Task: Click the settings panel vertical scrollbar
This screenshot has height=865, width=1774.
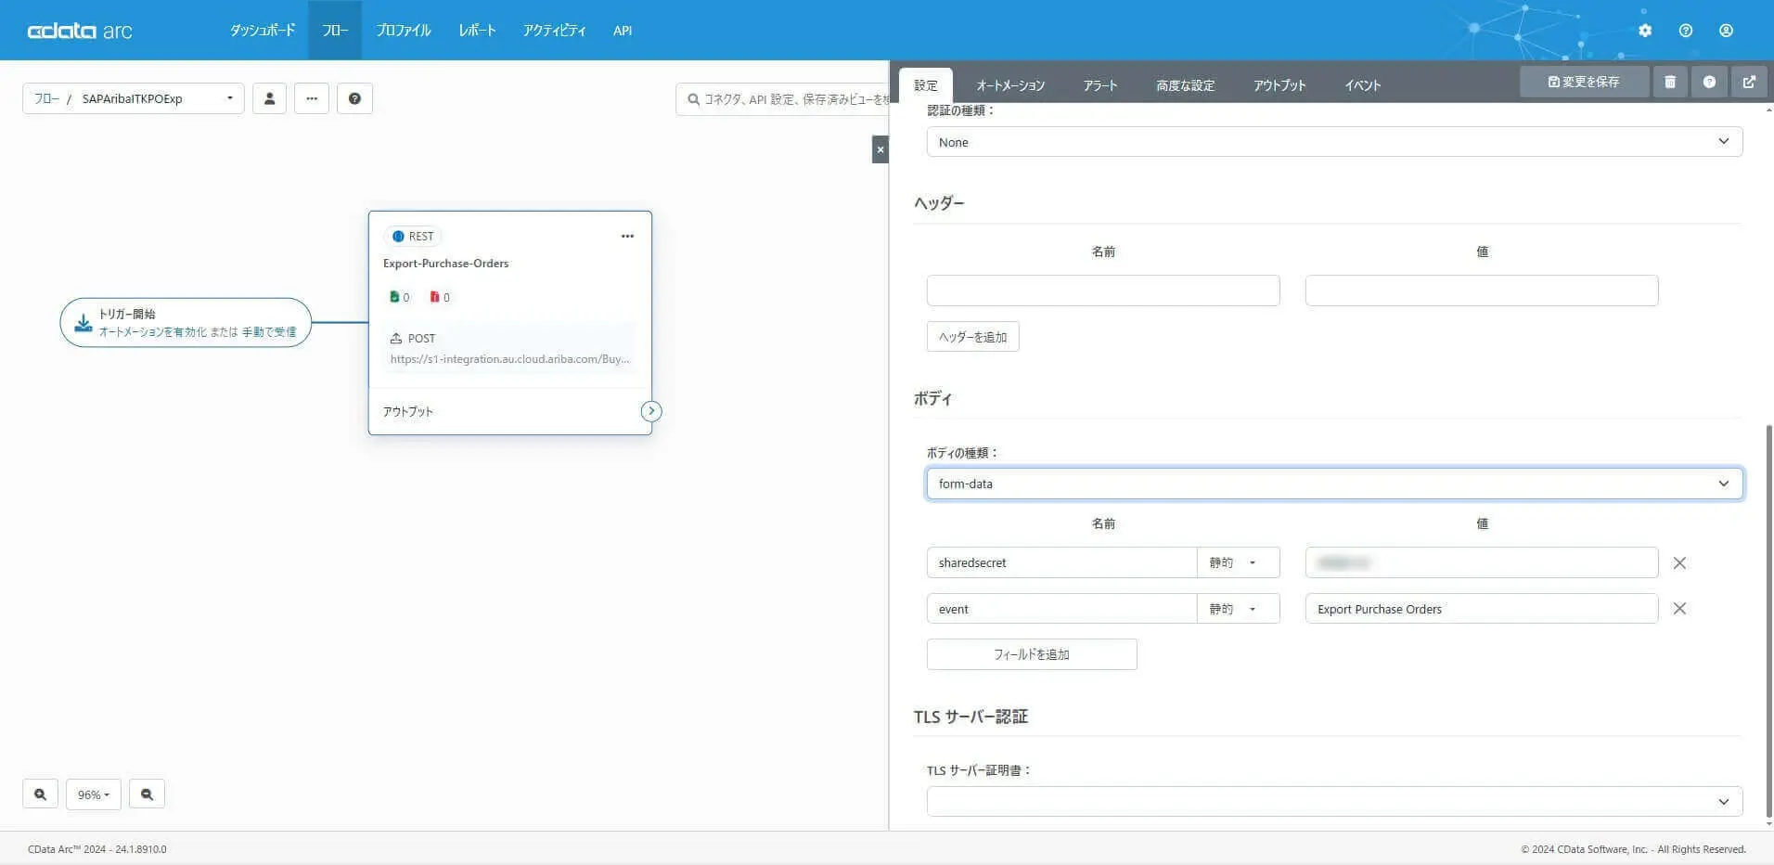Action: 1768,622
